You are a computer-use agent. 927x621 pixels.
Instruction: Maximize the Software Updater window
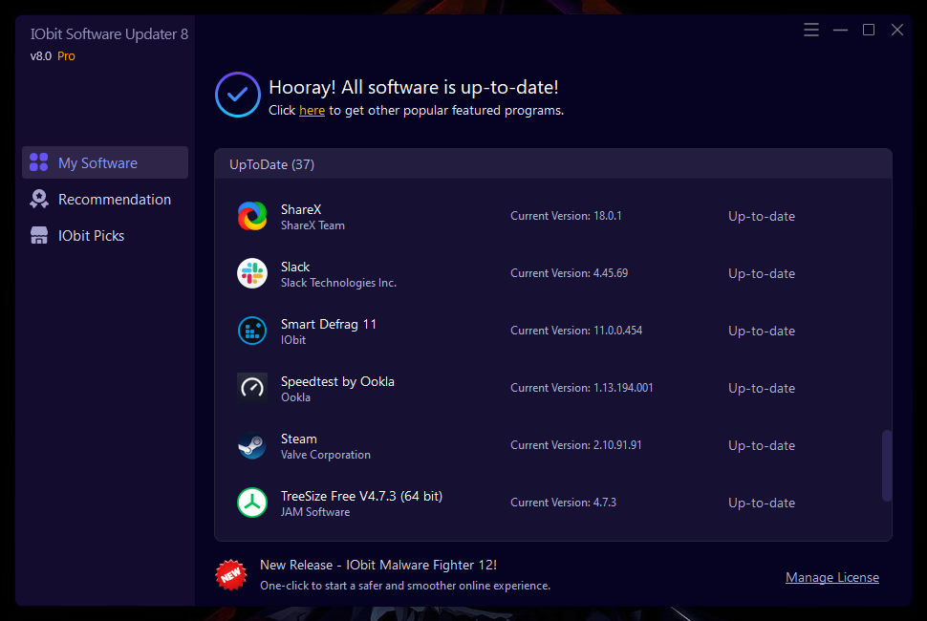click(869, 30)
